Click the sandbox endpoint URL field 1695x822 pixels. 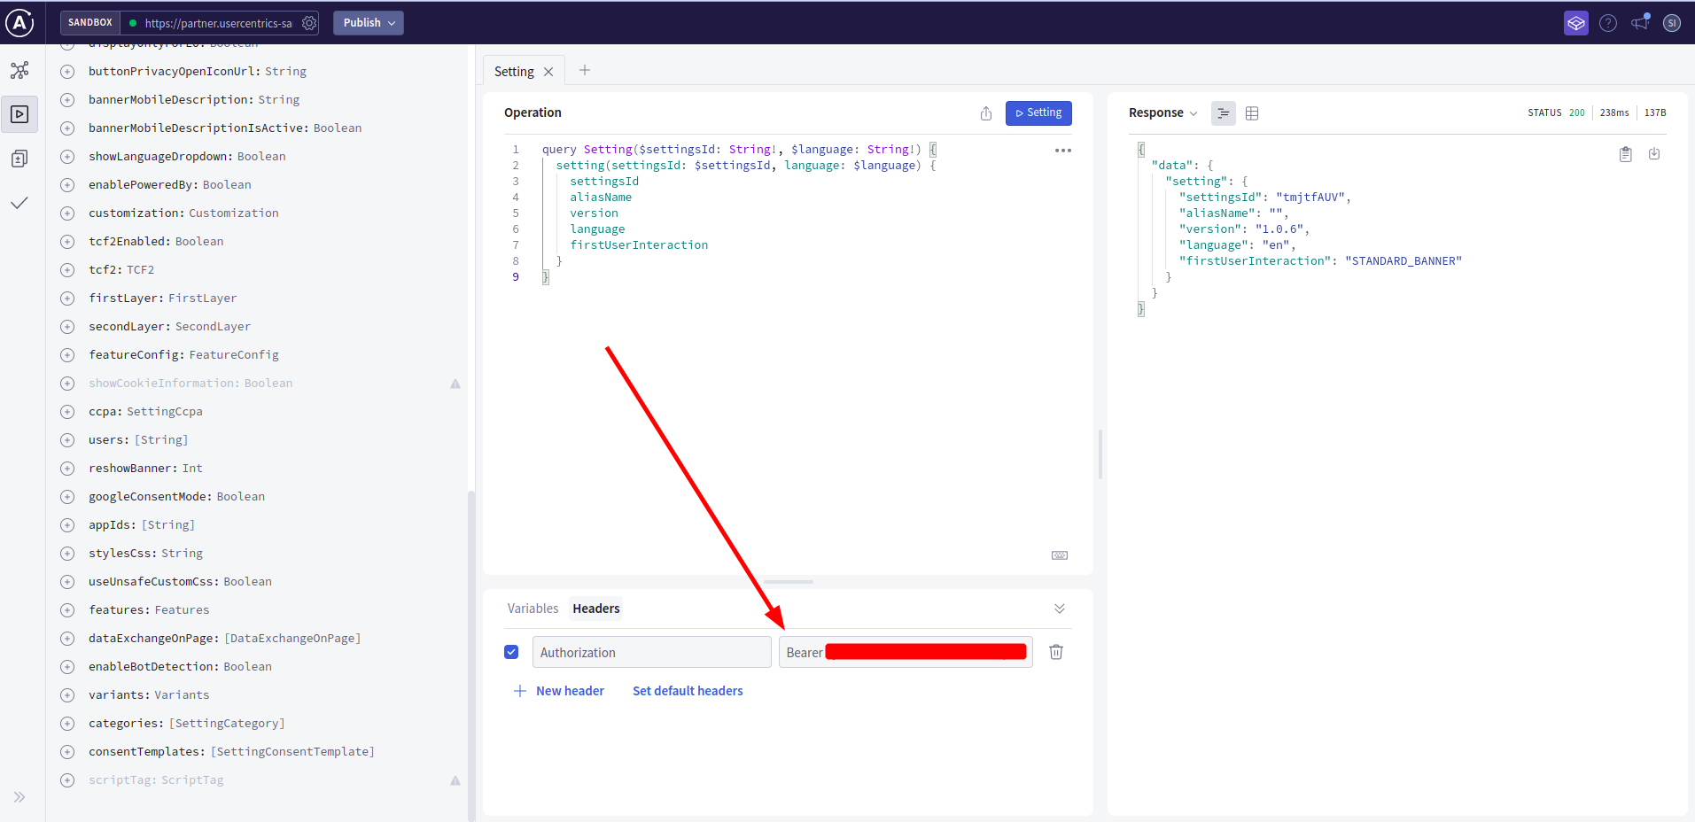(x=218, y=23)
